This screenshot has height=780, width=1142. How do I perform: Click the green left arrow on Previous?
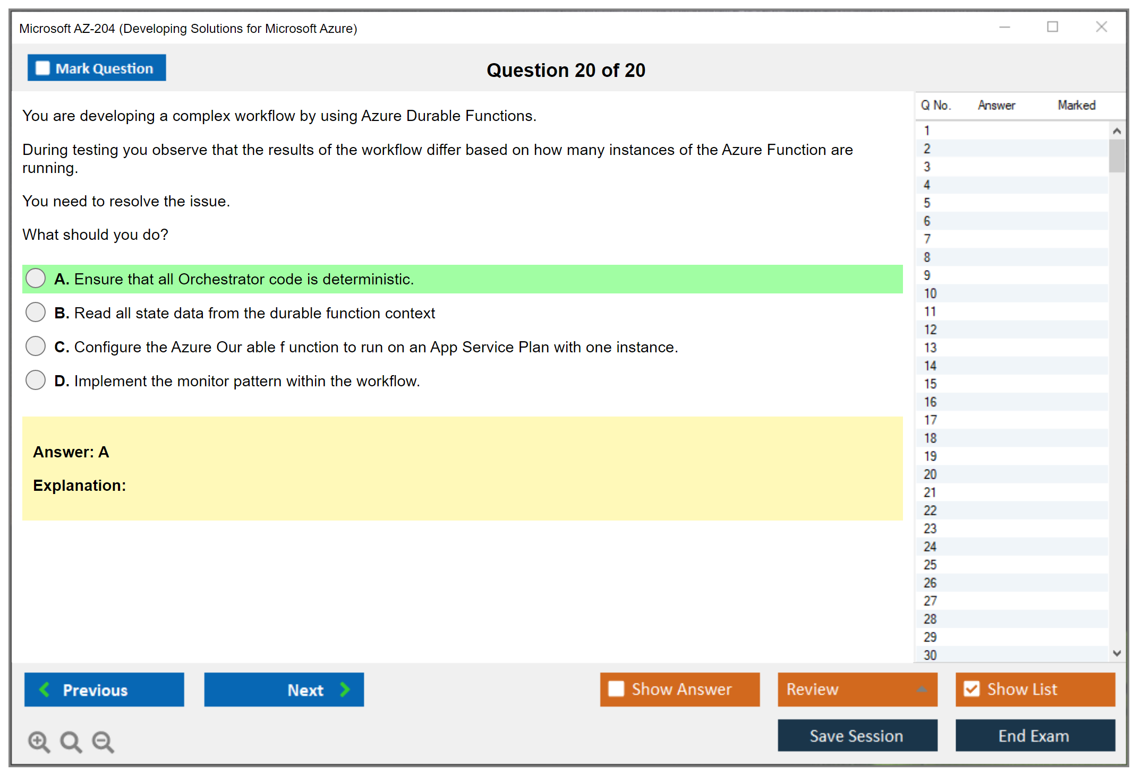pos(45,690)
